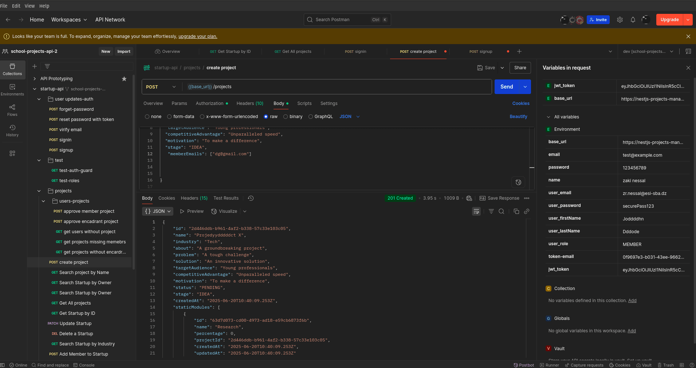Open the Test Results response tab
This screenshot has height=368, width=696.
click(226, 198)
